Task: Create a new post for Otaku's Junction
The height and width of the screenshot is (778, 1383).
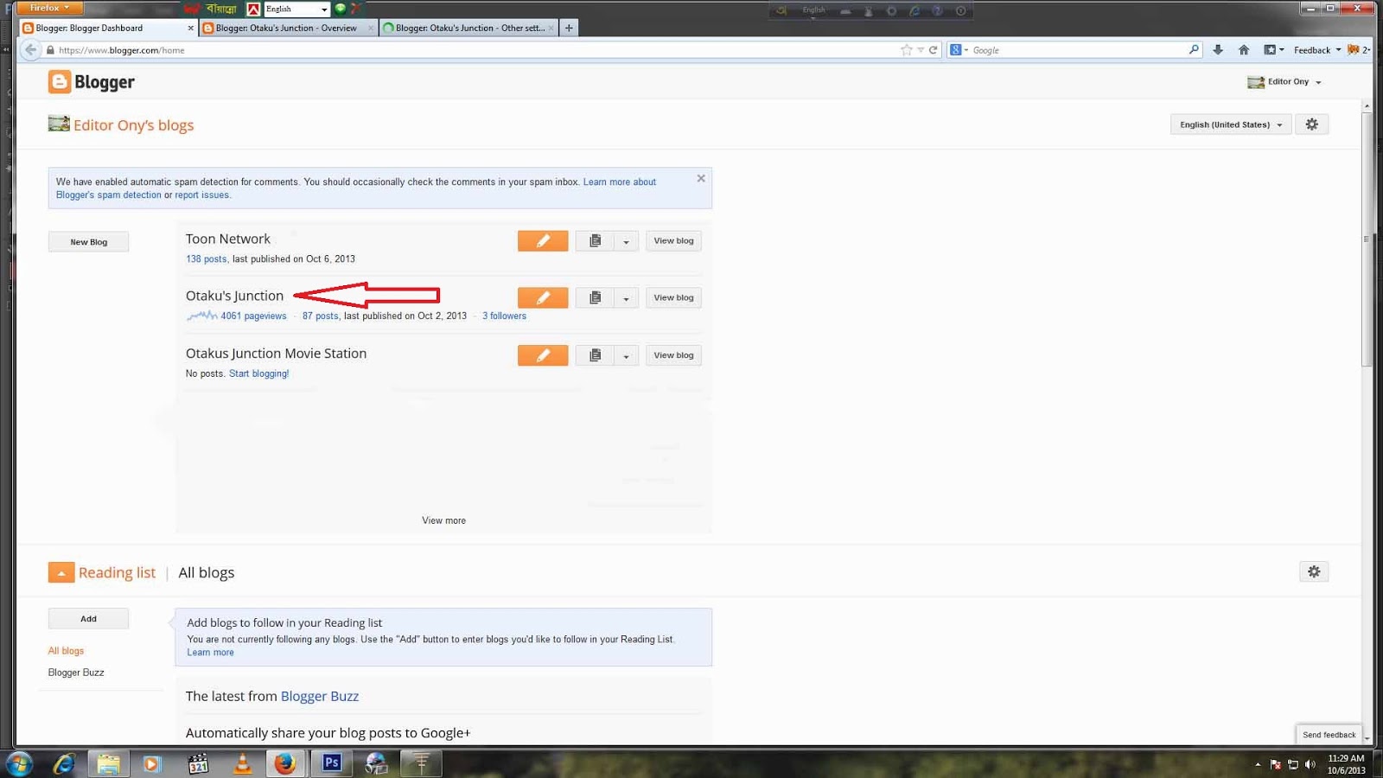Action: pyautogui.click(x=543, y=298)
